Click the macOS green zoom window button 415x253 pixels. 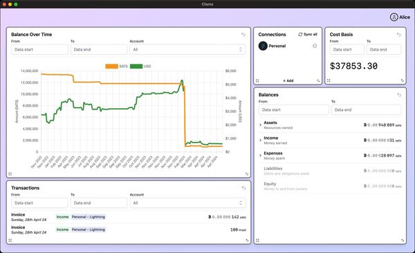[16, 4]
